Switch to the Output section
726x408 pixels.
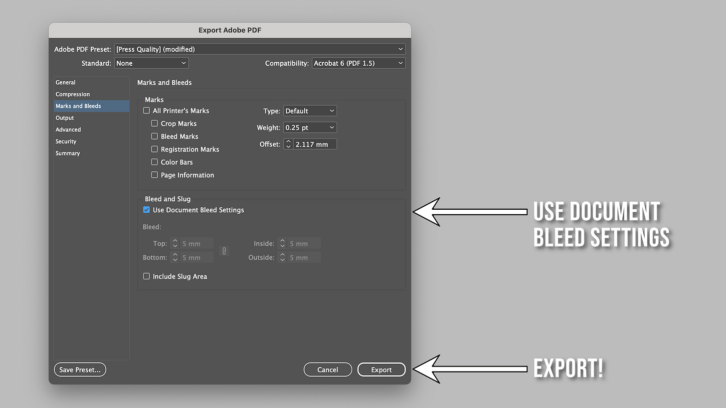click(x=92, y=118)
